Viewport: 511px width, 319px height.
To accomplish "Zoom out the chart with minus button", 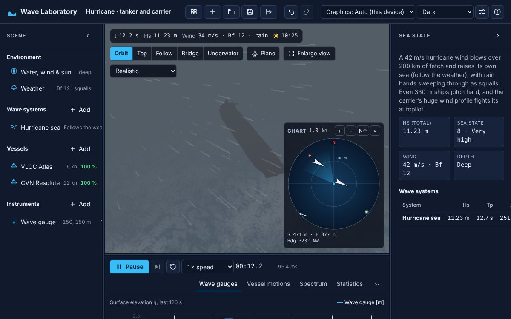I will (x=351, y=131).
